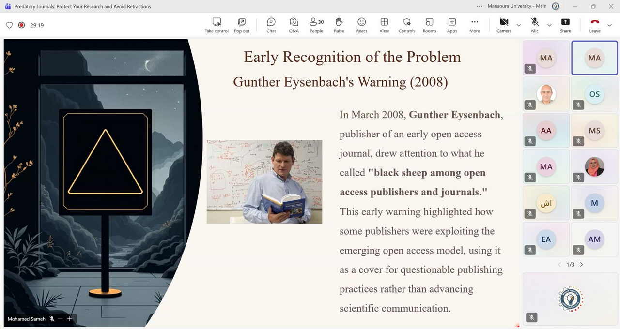Open the Apps panel

pyautogui.click(x=452, y=25)
